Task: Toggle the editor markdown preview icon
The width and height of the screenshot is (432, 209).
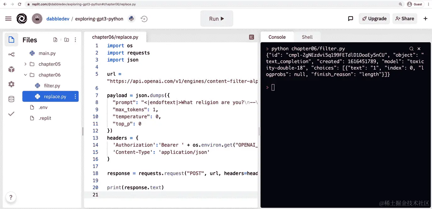Action: click(x=252, y=37)
